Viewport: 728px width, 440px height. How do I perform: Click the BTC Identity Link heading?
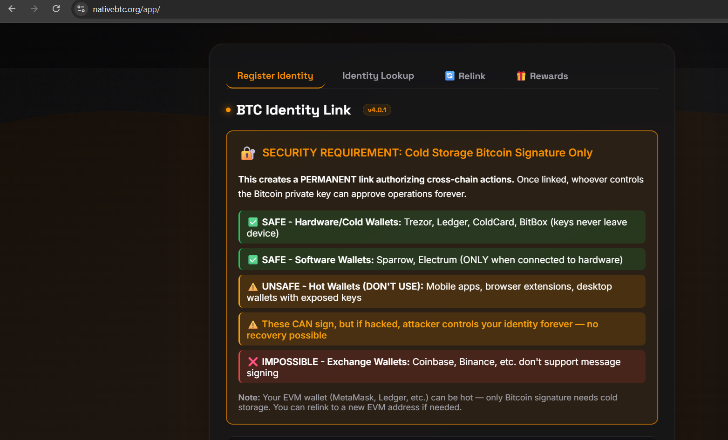(x=293, y=110)
